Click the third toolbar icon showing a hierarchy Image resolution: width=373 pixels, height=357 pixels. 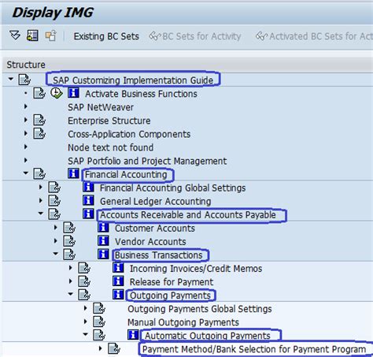(50, 35)
